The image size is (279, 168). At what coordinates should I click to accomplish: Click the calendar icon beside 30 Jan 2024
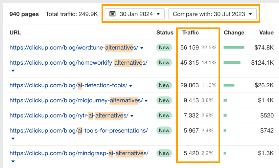[x=112, y=14]
